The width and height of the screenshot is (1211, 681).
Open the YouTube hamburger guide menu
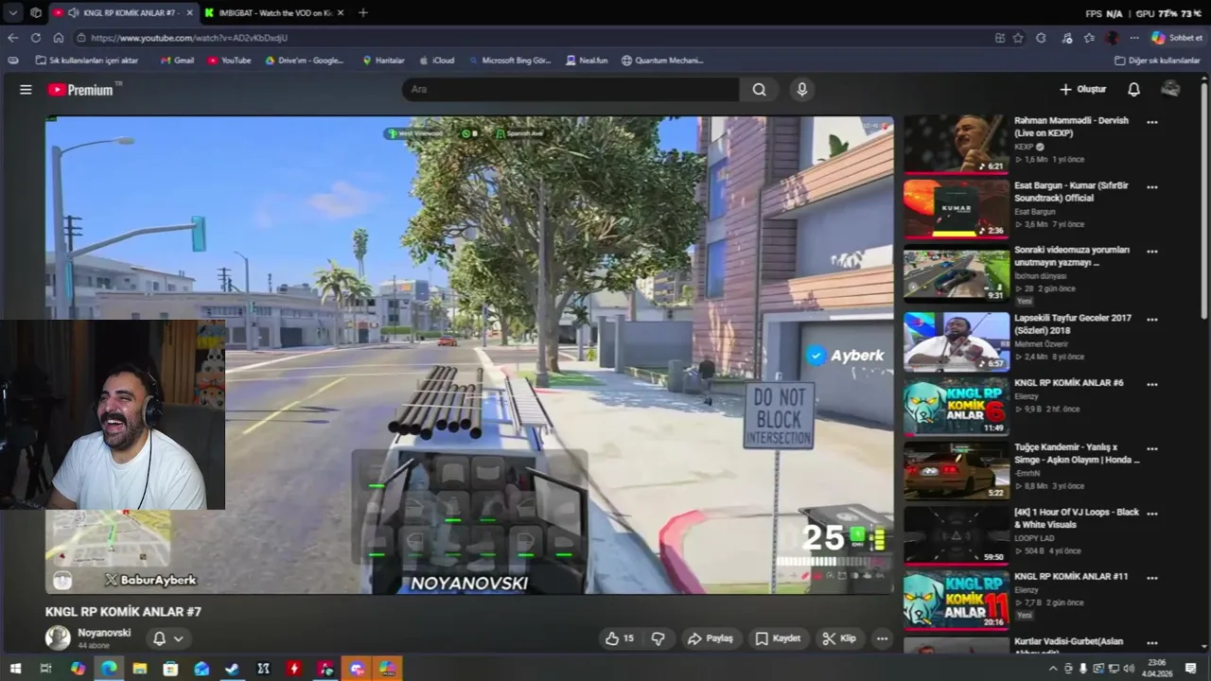26,90
